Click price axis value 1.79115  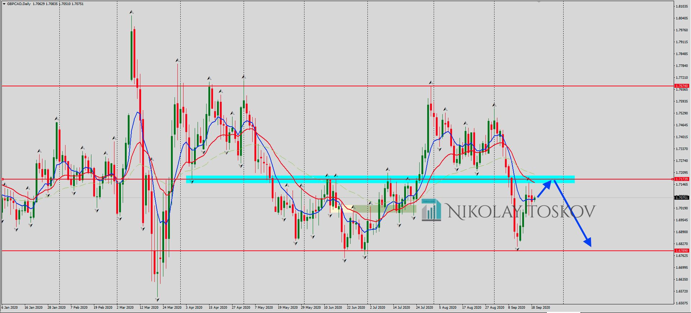682,42
